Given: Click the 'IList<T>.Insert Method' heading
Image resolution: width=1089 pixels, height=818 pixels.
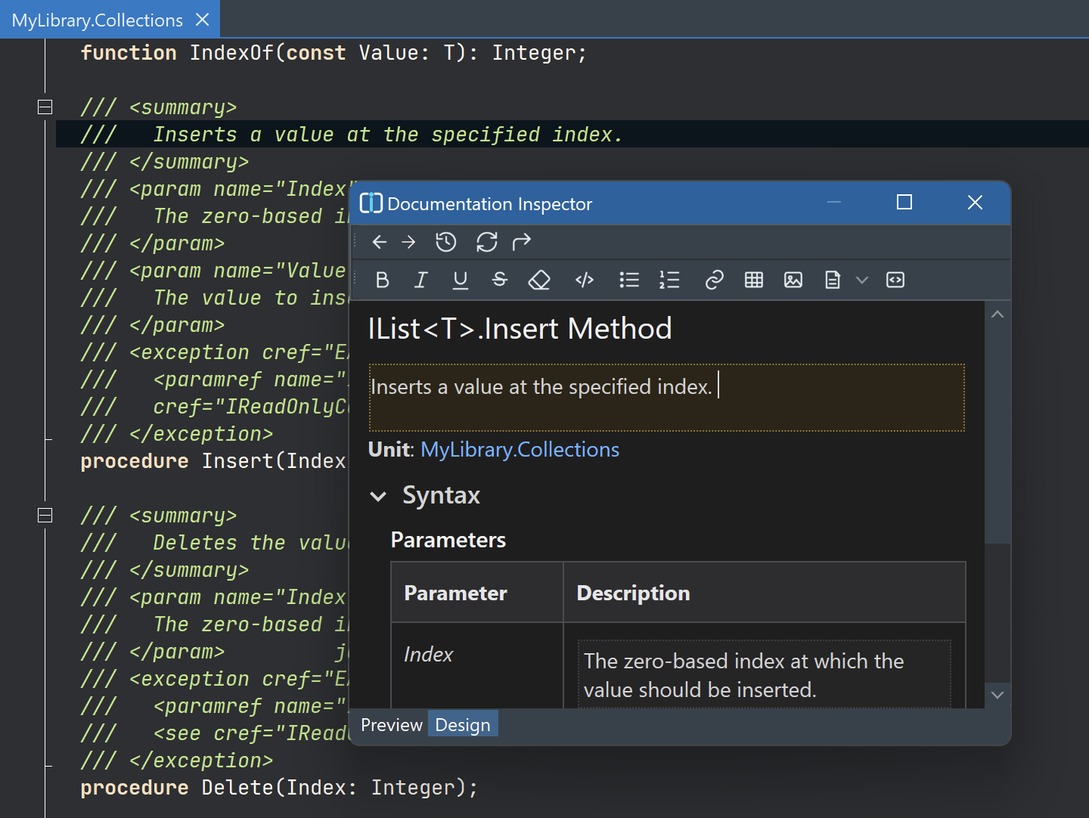Looking at the screenshot, I should coord(520,329).
